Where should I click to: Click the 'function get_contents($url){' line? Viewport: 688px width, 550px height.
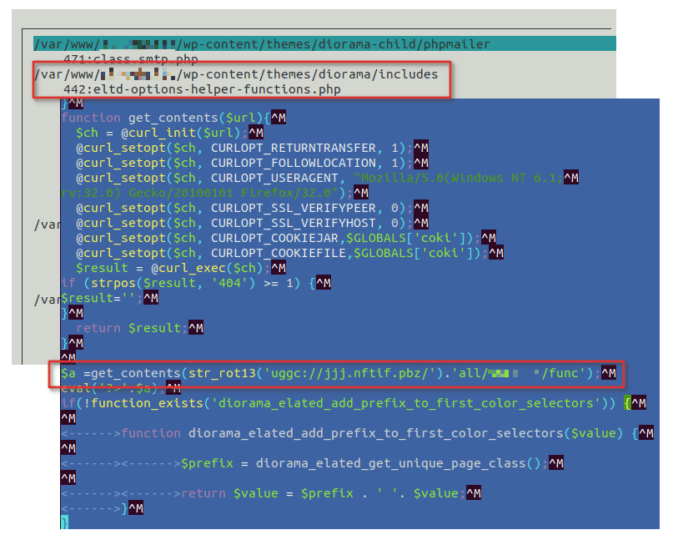(x=173, y=118)
